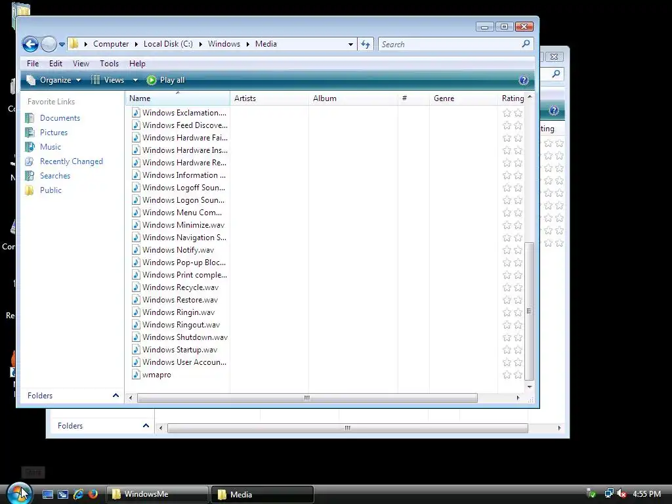Select Windows Minimize.wav file
Viewport: 672px width, 504px height.
(184, 225)
